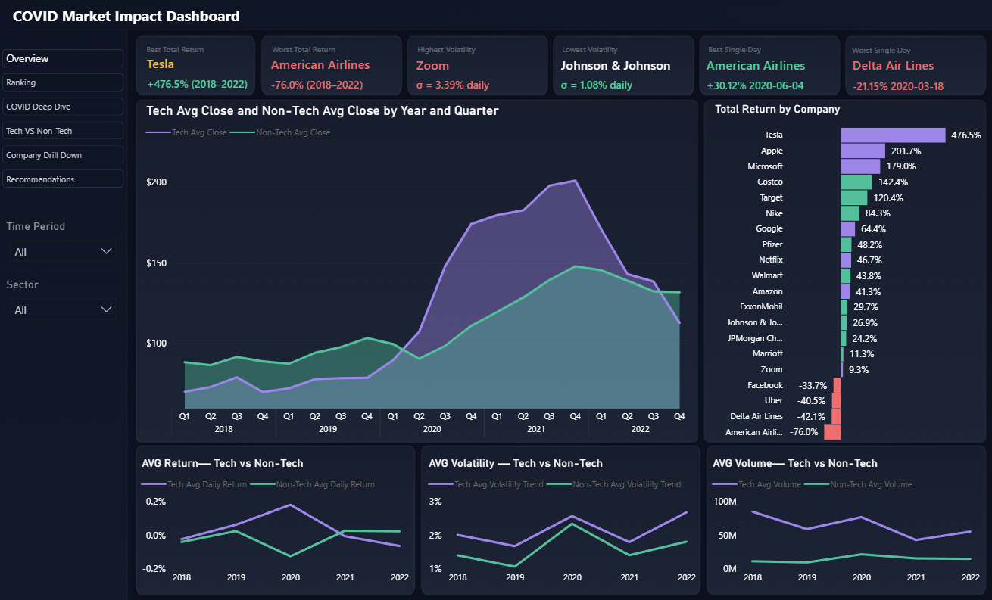992x600 pixels.
Task: Click Tech Avg Volatility Trend legend entry
Action: 486,484
